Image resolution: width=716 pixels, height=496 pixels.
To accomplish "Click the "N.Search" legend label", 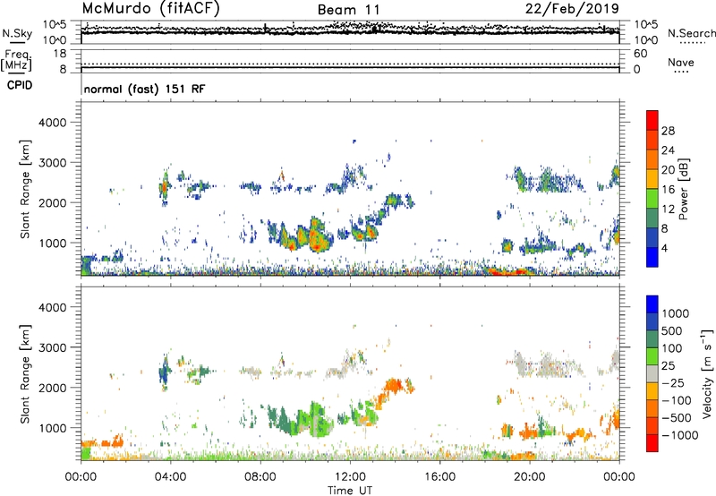I will (691, 33).
